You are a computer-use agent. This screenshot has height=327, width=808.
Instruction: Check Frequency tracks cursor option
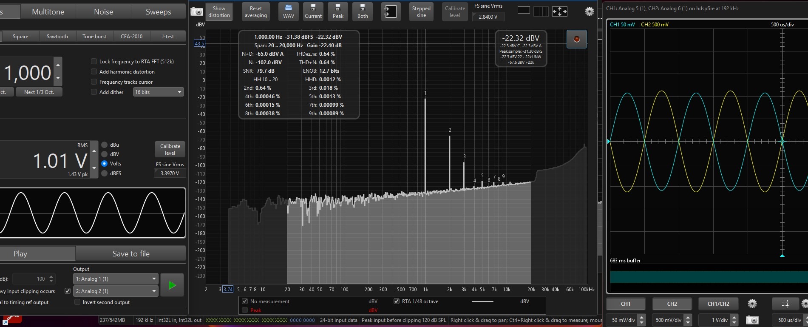(94, 82)
